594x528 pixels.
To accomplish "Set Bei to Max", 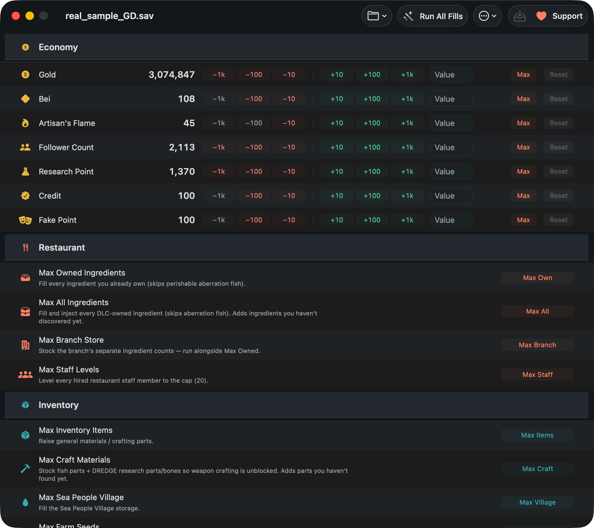I will click(x=523, y=99).
